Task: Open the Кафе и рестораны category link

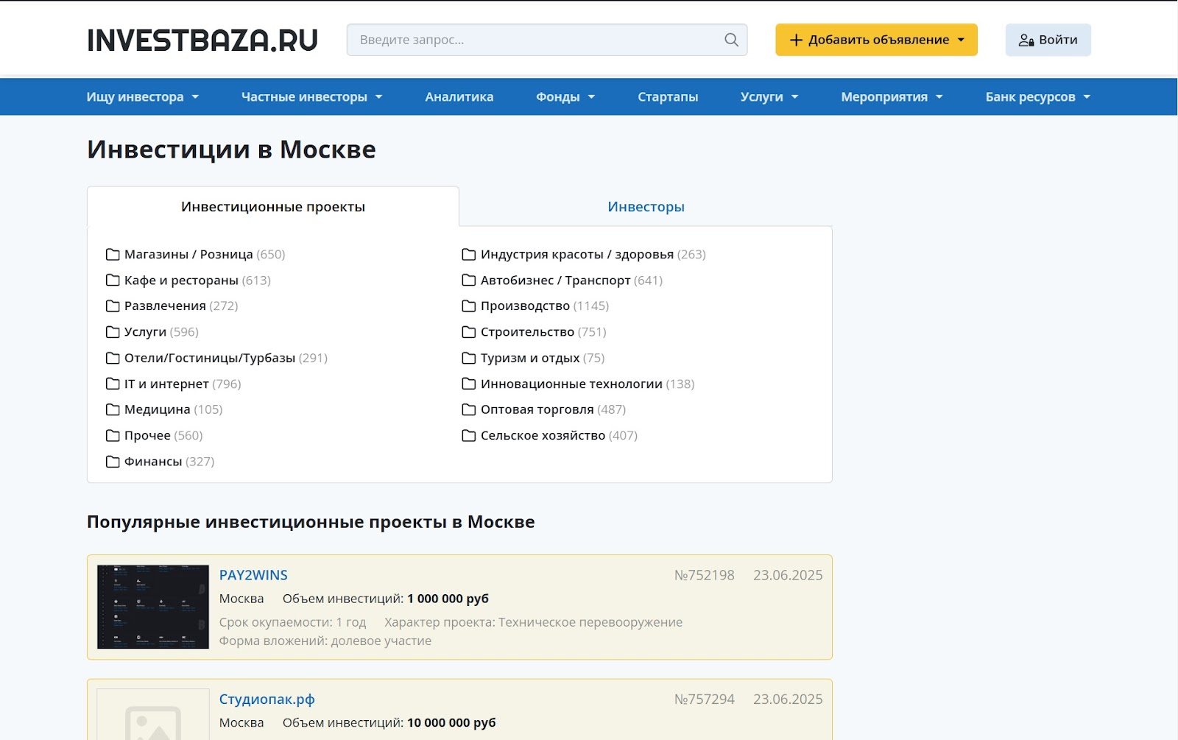Action: click(x=181, y=281)
